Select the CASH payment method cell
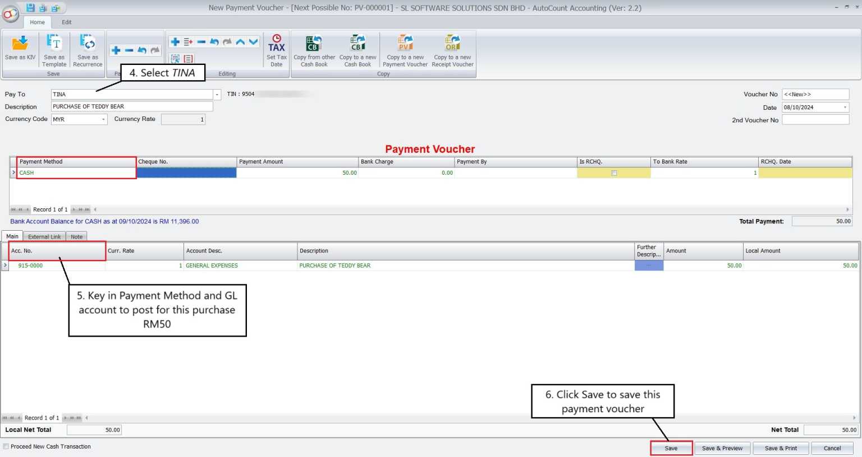Screen dimensions: 862x457 pyautogui.click(x=76, y=173)
